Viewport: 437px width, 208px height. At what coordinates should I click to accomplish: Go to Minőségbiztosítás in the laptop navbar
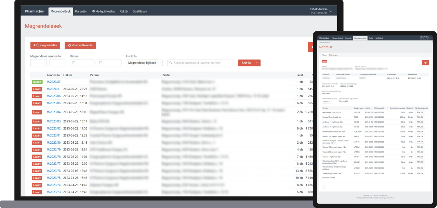click(103, 11)
